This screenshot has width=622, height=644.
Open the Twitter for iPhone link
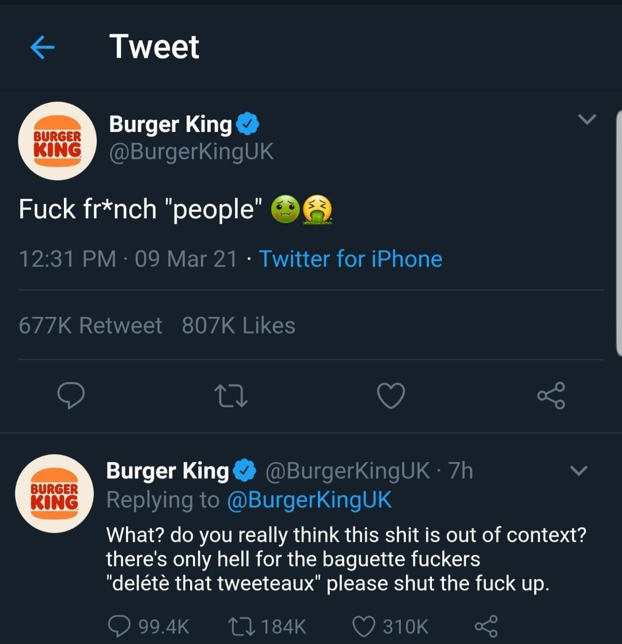[x=350, y=259]
